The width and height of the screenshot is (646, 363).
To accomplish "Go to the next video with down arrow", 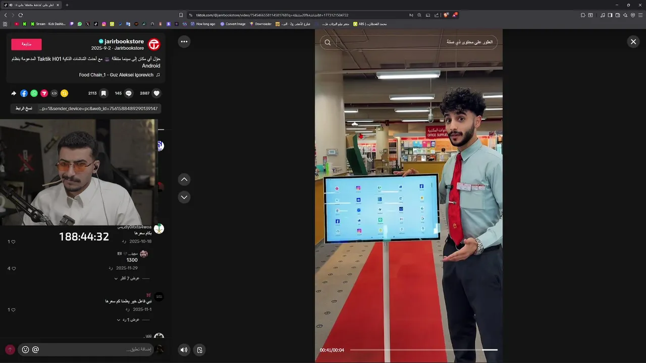I will [x=184, y=197].
